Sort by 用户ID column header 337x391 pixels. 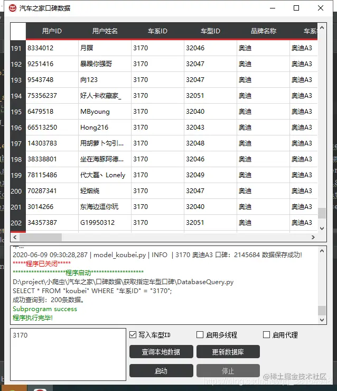[x=52, y=31]
